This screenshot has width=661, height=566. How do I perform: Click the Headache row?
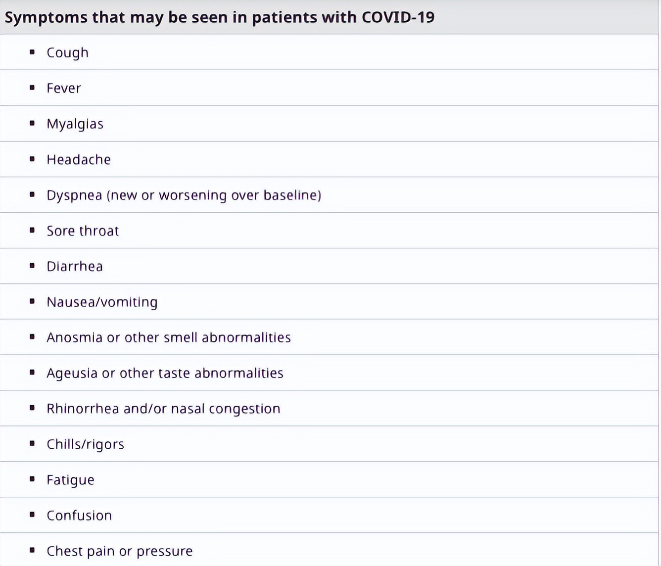coord(79,159)
